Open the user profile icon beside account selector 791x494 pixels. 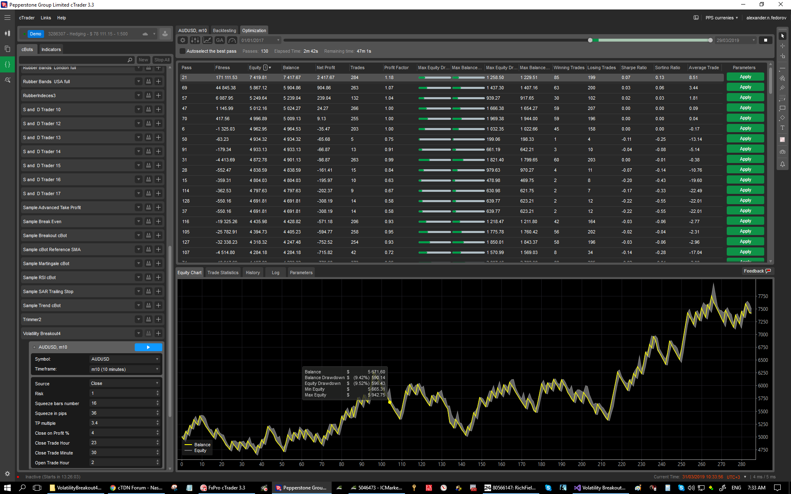(x=165, y=34)
